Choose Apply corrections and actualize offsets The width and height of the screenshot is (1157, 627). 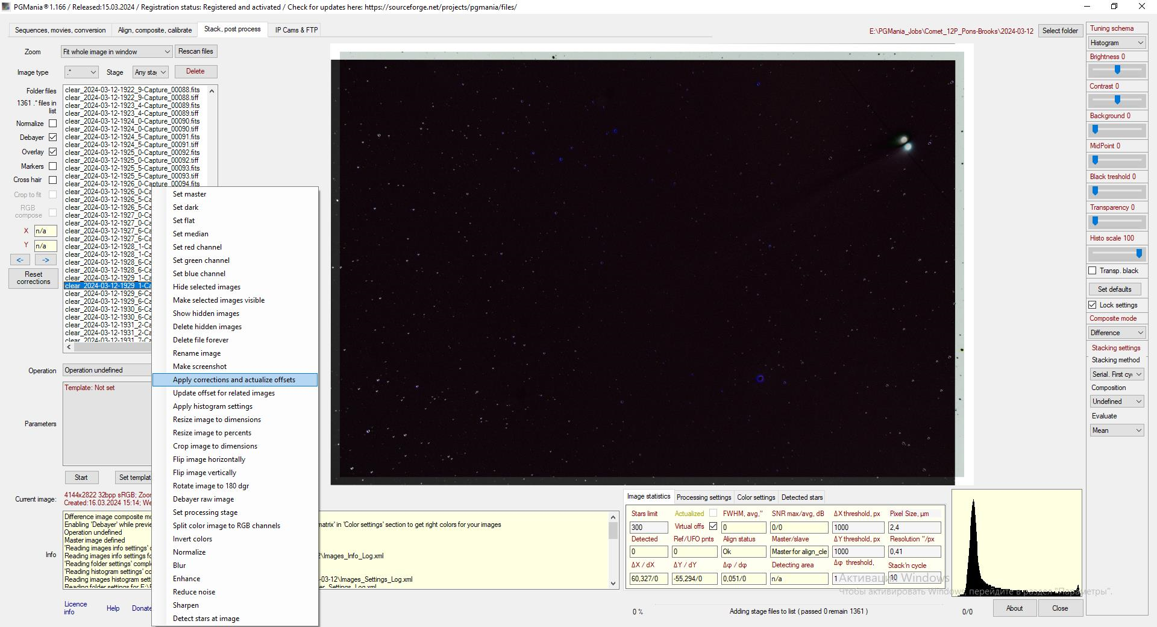click(234, 380)
